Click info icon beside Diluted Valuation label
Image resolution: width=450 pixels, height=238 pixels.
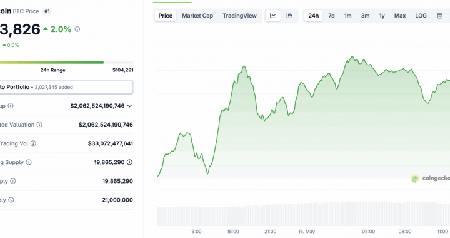pyautogui.click(x=39, y=125)
